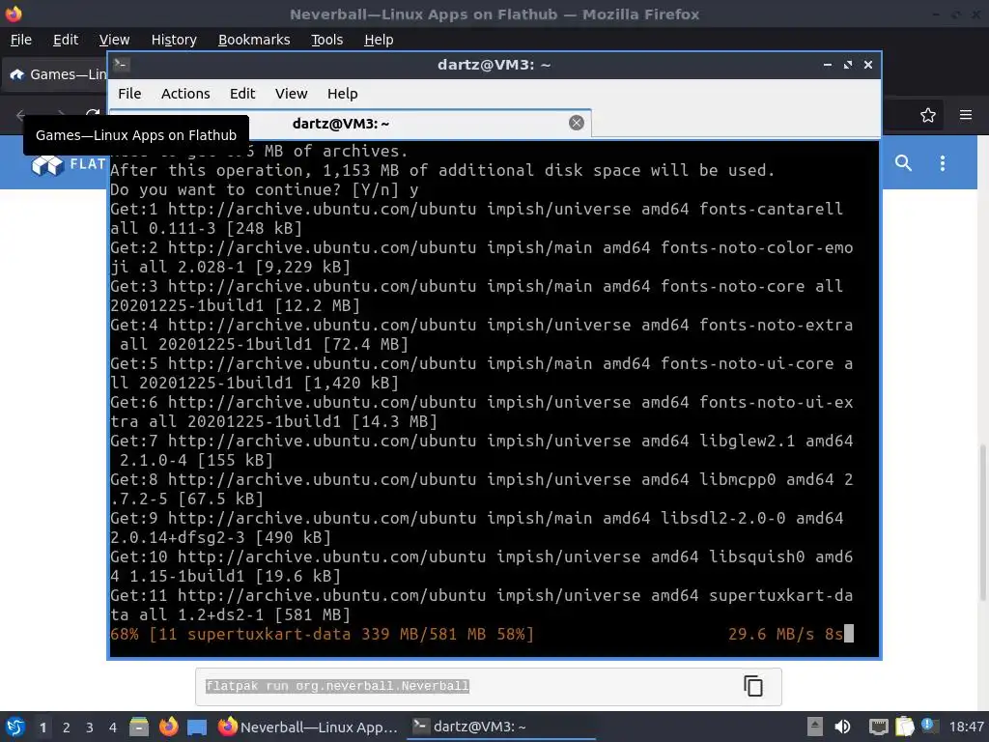Click the flatpak run org.neverball.Neverball command text
Image resolution: width=989 pixels, height=742 pixels.
pyautogui.click(x=337, y=686)
